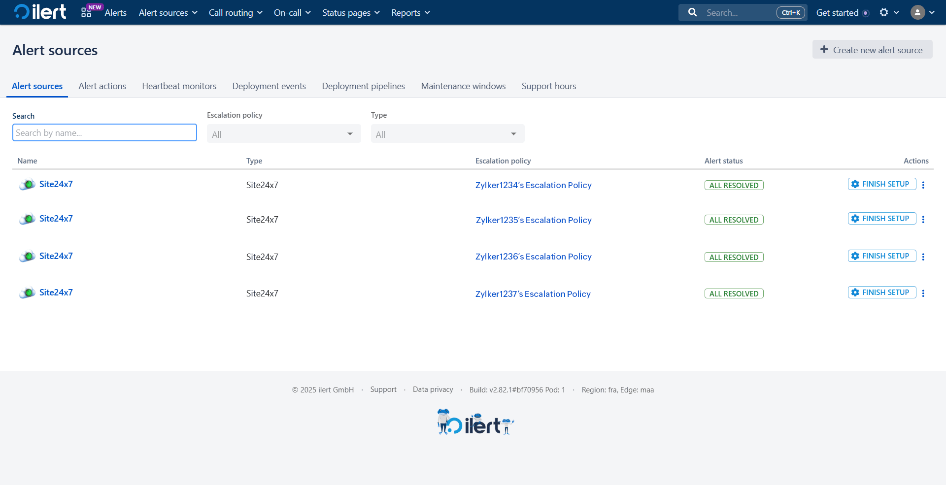Click the ilert logo in header
Screen dimensions: 946x485
click(x=40, y=12)
